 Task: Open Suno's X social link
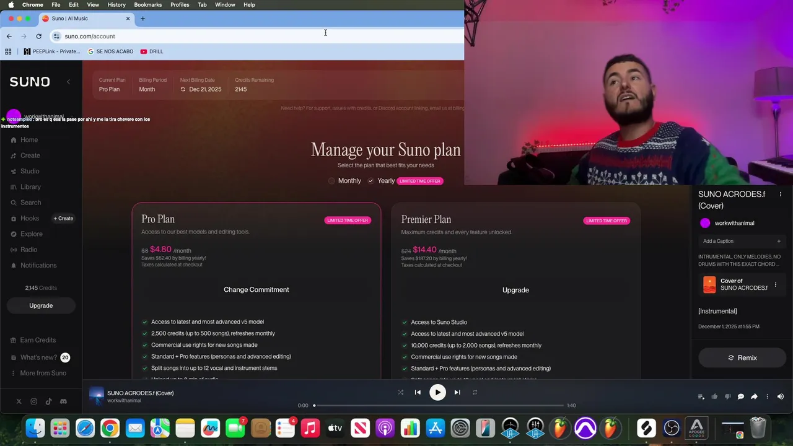click(x=19, y=401)
